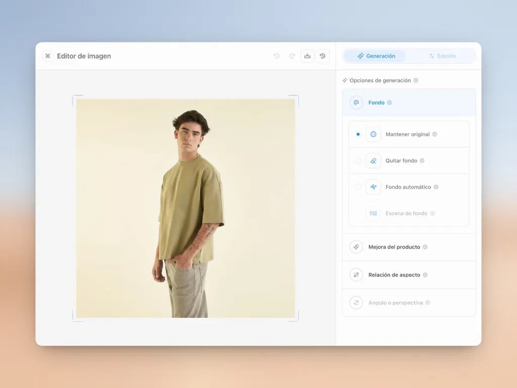Click the Escena de fondo label
Screen dimensions: 517x388
[x=406, y=214]
